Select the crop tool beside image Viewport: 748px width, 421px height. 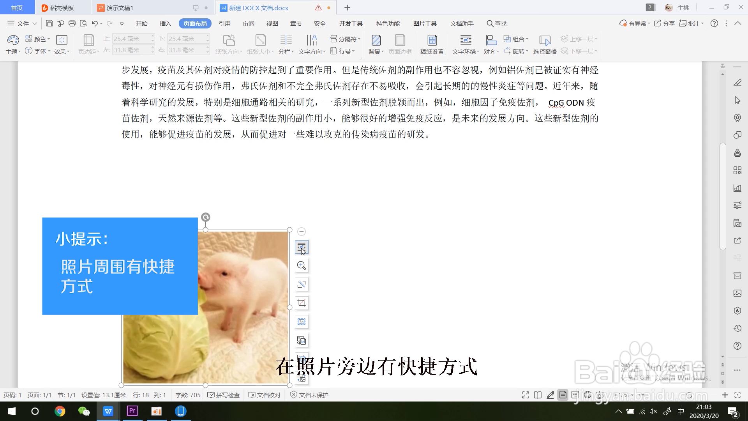tap(301, 303)
